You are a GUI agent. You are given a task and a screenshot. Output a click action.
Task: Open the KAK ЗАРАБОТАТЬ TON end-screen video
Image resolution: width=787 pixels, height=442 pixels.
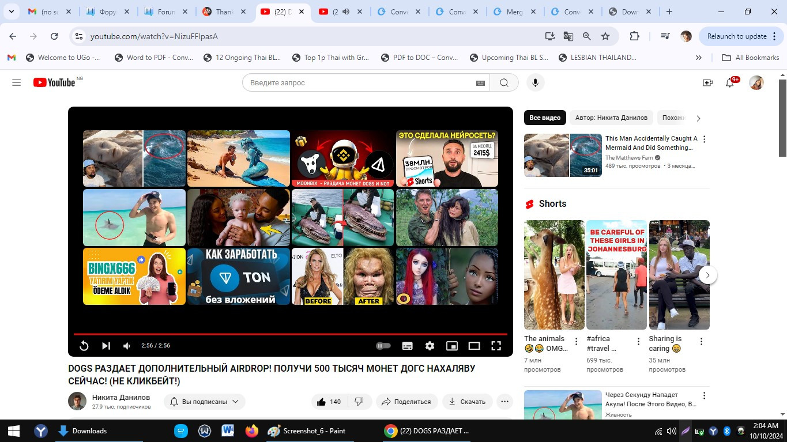click(239, 276)
